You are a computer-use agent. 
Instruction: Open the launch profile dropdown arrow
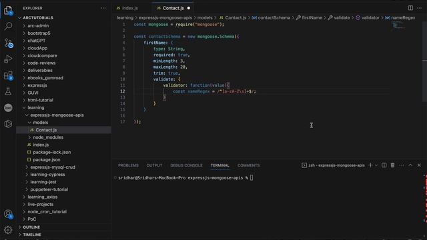point(376,165)
